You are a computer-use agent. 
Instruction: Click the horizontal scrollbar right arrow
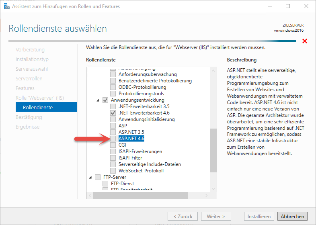(206, 195)
